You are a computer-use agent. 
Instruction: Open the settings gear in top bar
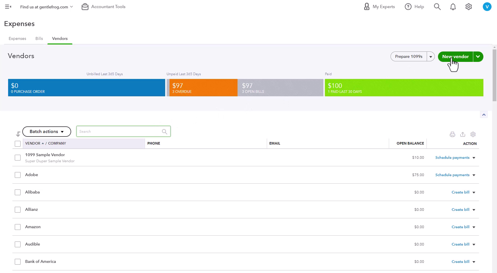point(469,7)
